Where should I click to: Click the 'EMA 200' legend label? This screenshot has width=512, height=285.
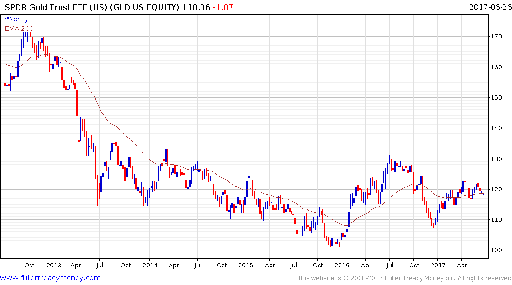point(19,28)
